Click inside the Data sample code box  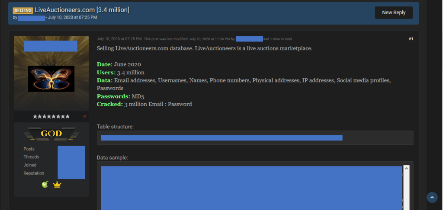[x=251, y=186]
